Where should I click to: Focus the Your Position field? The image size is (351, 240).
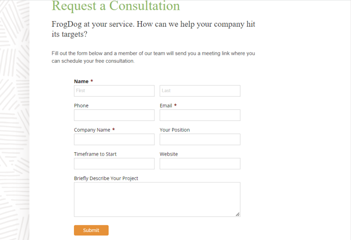(x=200, y=139)
